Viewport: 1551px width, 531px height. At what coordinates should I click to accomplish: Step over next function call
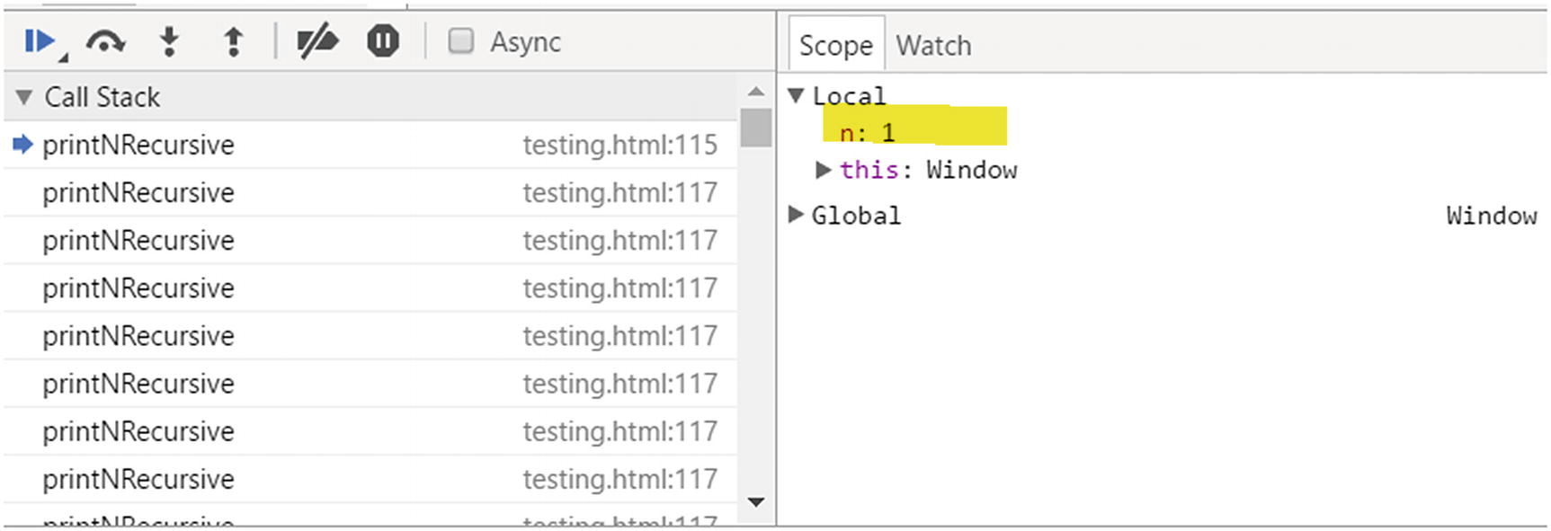tap(105, 41)
